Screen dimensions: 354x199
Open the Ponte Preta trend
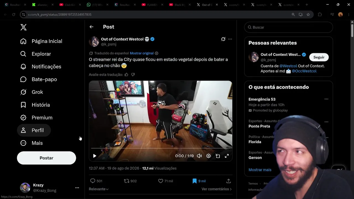coord(259,126)
